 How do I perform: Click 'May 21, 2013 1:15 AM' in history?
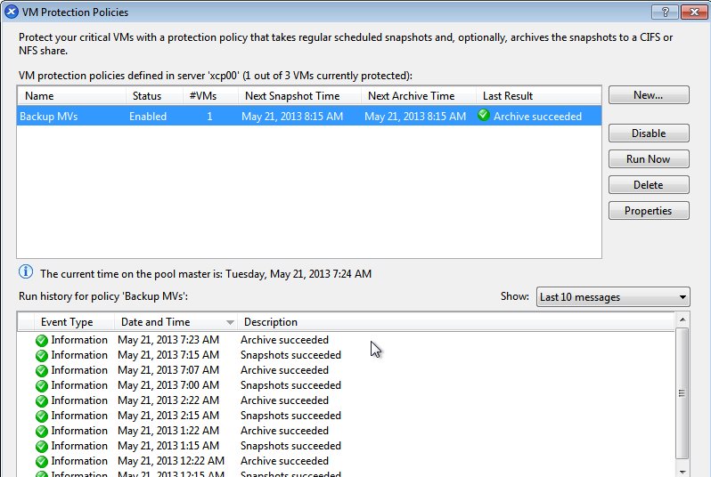(168, 446)
